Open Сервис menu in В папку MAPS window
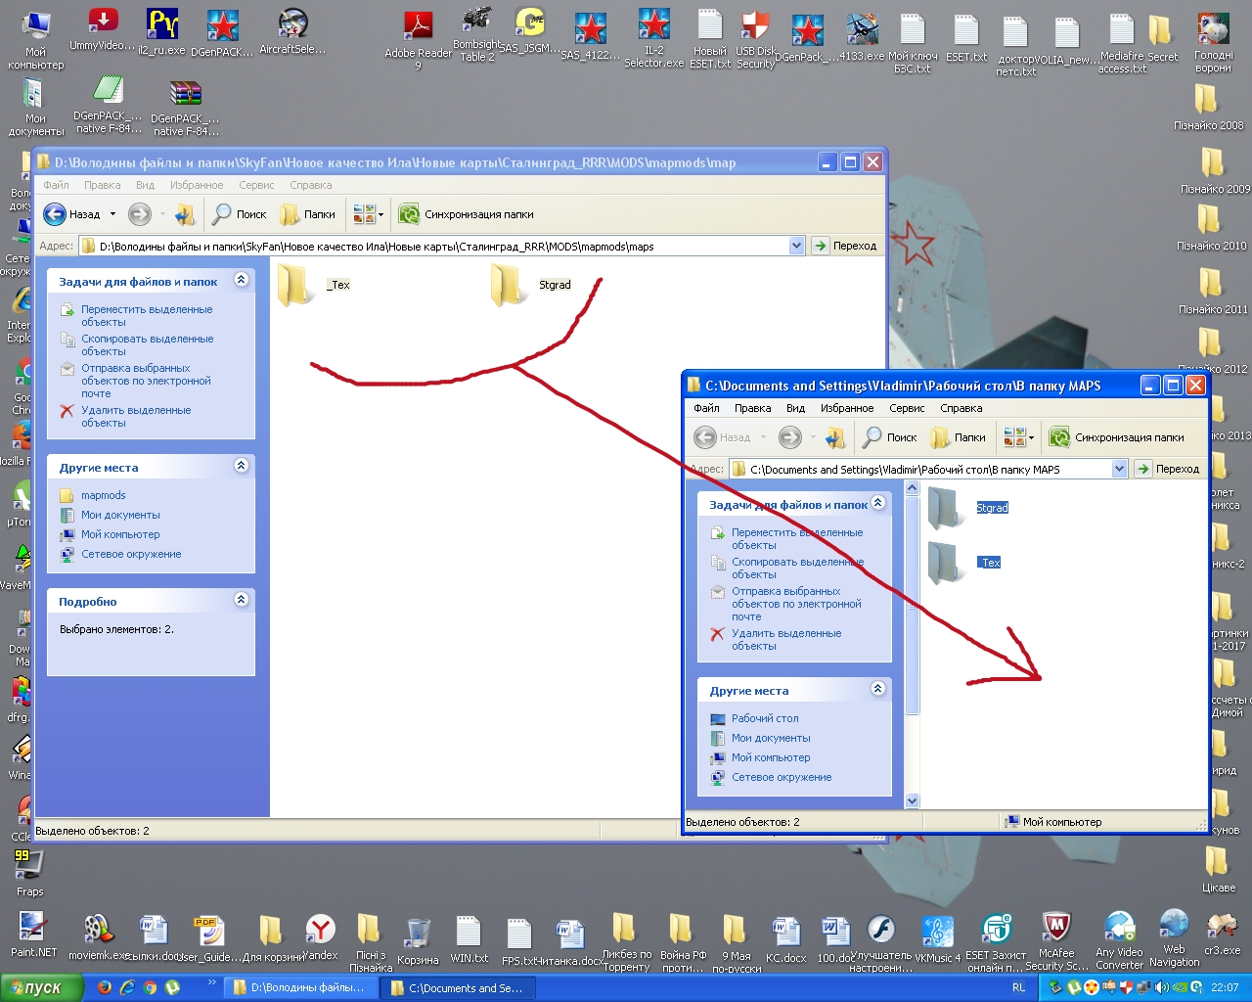The image size is (1252, 1002). [x=907, y=408]
